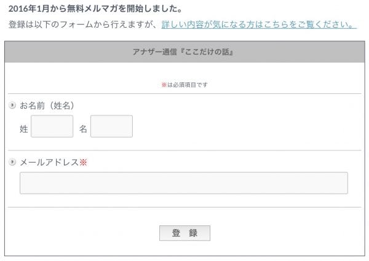This screenshot has width=369, height=261.
Task: Click the は必須項目です notice text
Action: coord(188,85)
